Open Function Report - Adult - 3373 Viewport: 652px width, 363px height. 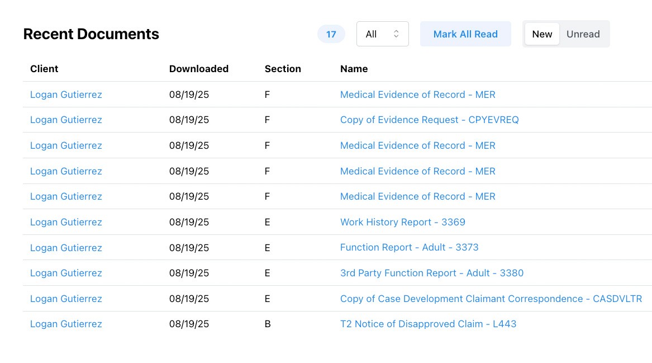coord(410,247)
